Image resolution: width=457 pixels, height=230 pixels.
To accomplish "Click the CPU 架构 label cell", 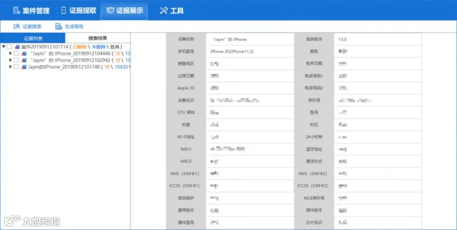I will pos(186,112).
